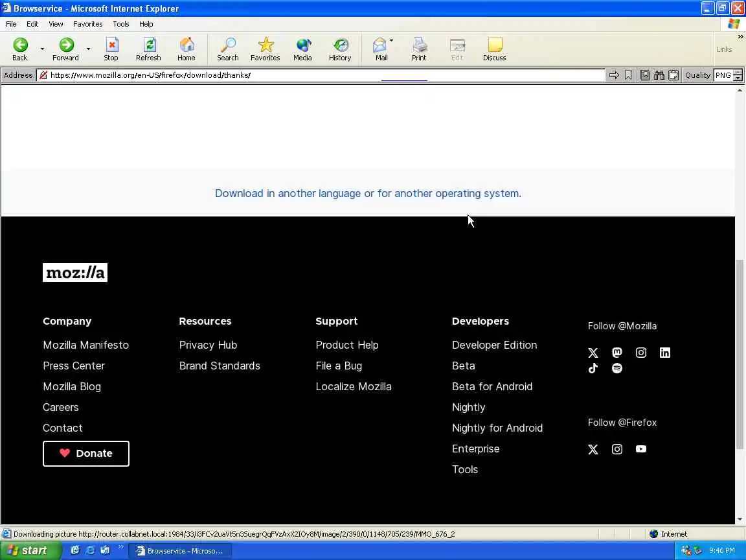Open Developer Edition link
Image resolution: width=746 pixels, height=560 pixels.
(494, 345)
